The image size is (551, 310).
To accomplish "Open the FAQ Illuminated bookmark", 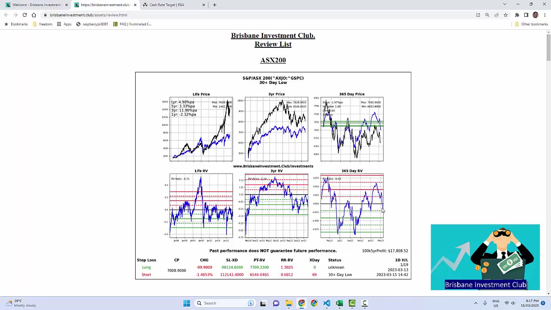I will (x=132, y=24).
